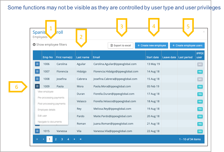Open row menu icon for employee 1006
Screen dimensions: 224x152
[x=37, y=64]
